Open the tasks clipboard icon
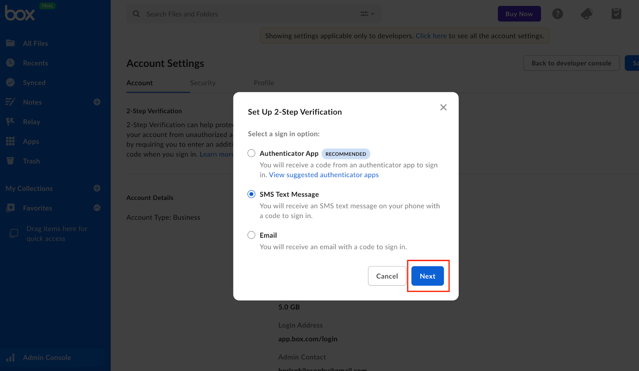The height and width of the screenshot is (371, 639). [616, 14]
